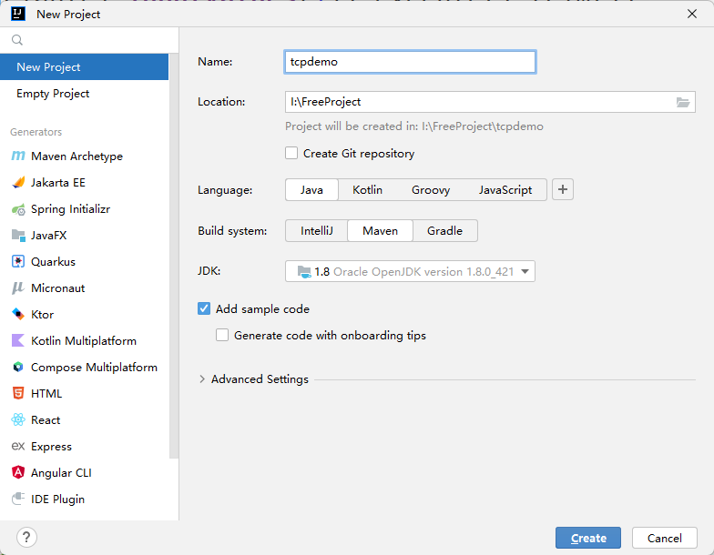714x555 pixels.
Task: Enable Generate code with onboarding tips
Action: (x=222, y=336)
